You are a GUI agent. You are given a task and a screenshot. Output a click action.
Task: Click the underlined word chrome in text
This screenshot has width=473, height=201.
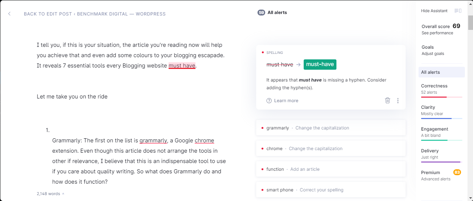204,141
